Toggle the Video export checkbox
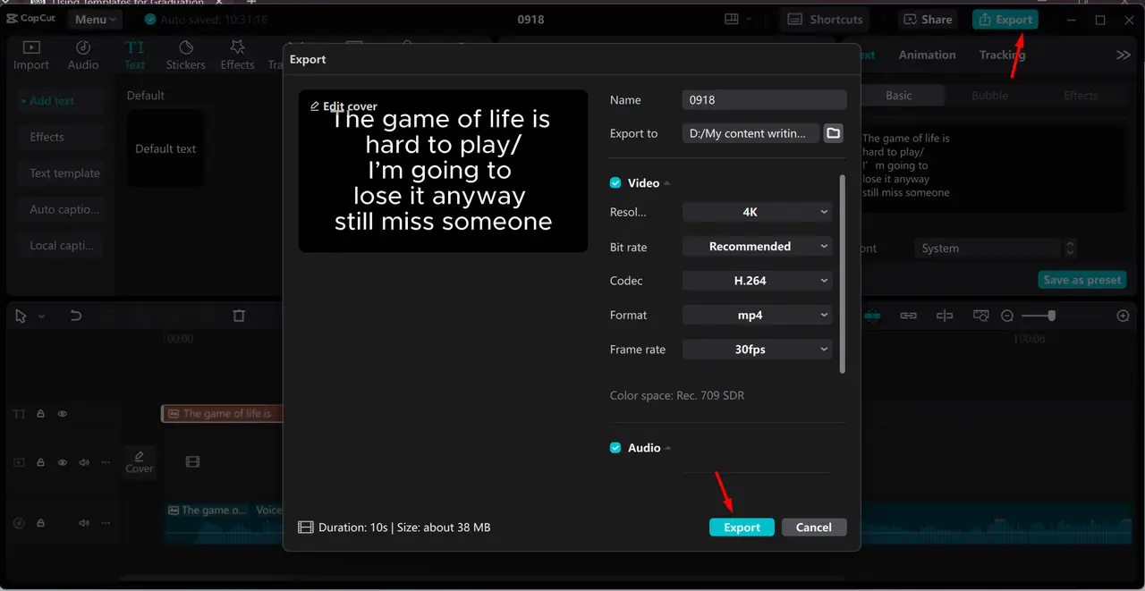1145x591 pixels. [x=615, y=182]
